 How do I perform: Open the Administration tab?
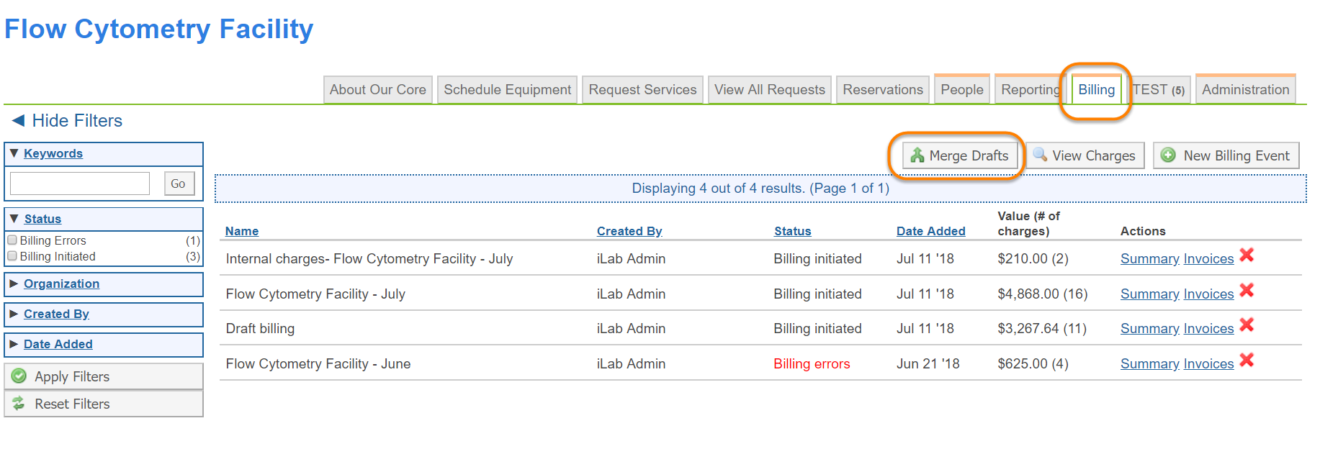click(x=1245, y=90)
